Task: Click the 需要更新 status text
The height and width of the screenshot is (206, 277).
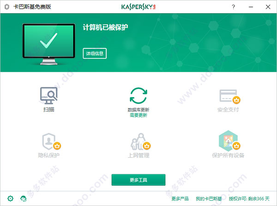Action: pyautogui.click(x=138, y=115)
